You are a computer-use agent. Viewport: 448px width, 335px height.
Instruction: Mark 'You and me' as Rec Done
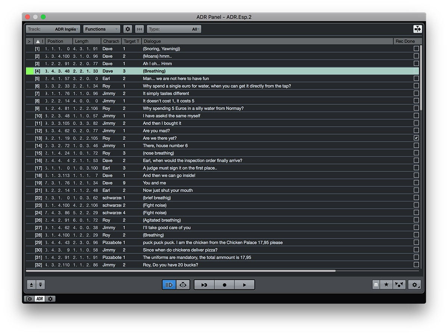pyautogui.click(x=416, y=183)
